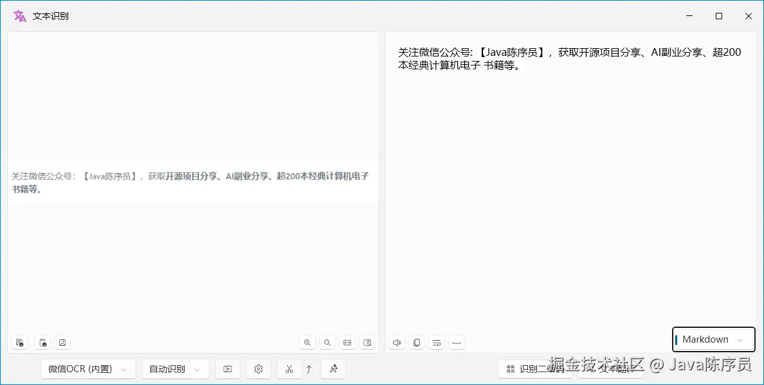Click the 文本识别 app logo icon
Image resolution: width=764 pixels, height=385 pixels.
[20, 16]
